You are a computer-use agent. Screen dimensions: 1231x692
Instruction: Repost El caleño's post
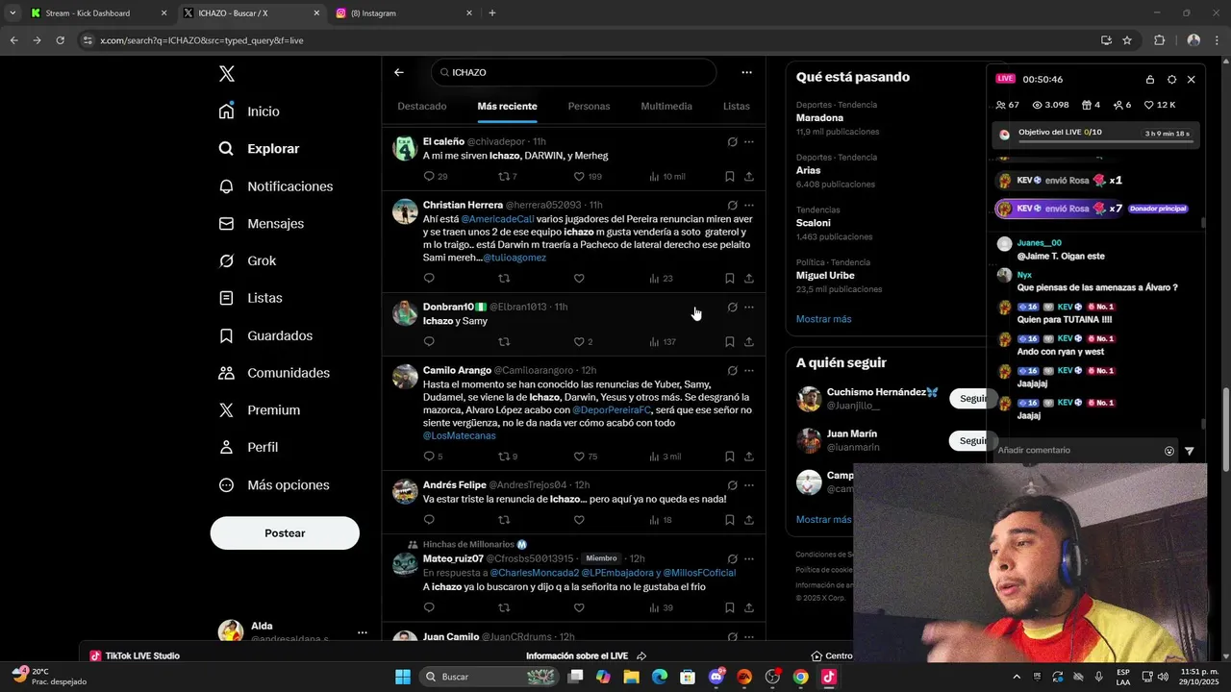click(x=504, y=177)
